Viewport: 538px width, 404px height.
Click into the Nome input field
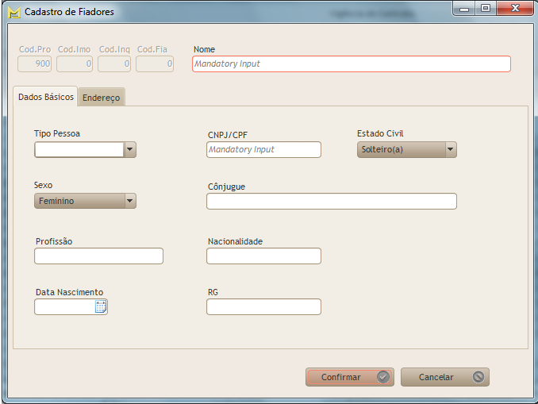[x=351, y=64]
